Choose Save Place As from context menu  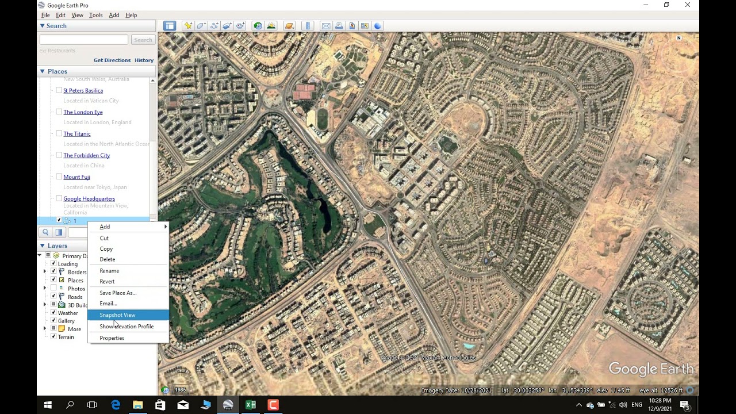pyautogui.click(x=128, y=293)
